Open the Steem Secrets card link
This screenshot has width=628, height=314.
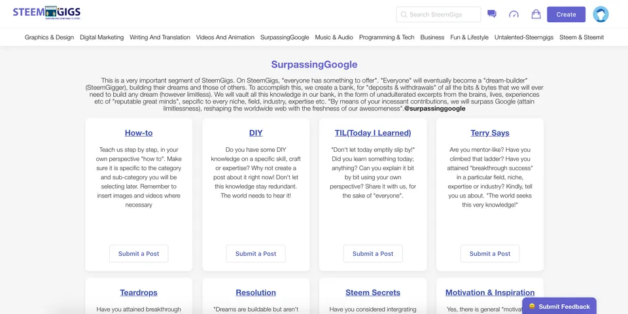coord(373,292)
